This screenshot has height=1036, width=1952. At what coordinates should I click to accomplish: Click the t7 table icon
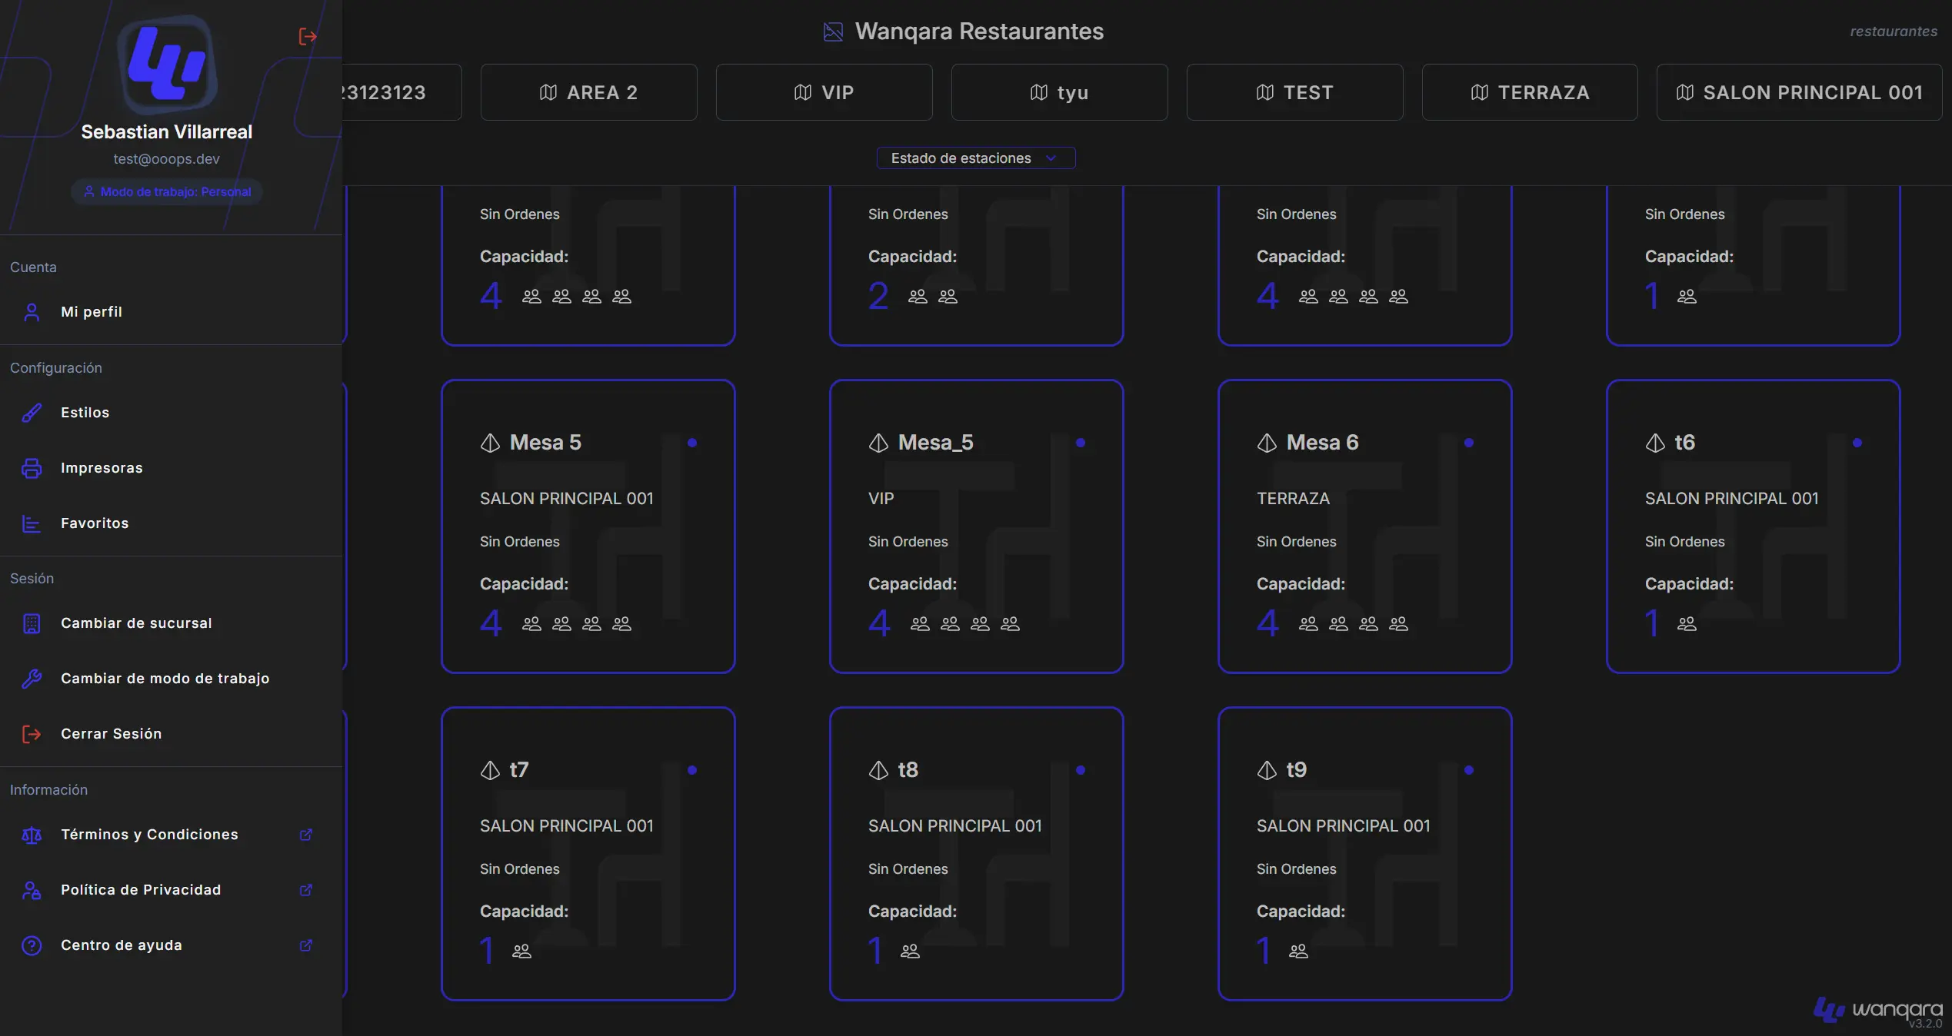[490, 770]
